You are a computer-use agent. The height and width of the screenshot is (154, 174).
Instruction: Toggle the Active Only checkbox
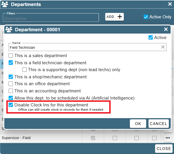pos(146,17)
